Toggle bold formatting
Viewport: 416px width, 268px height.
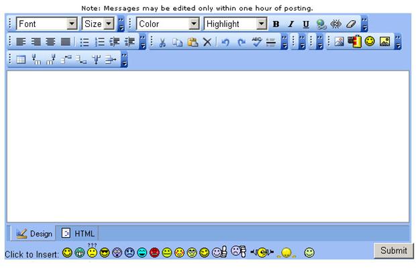[276, 24]
